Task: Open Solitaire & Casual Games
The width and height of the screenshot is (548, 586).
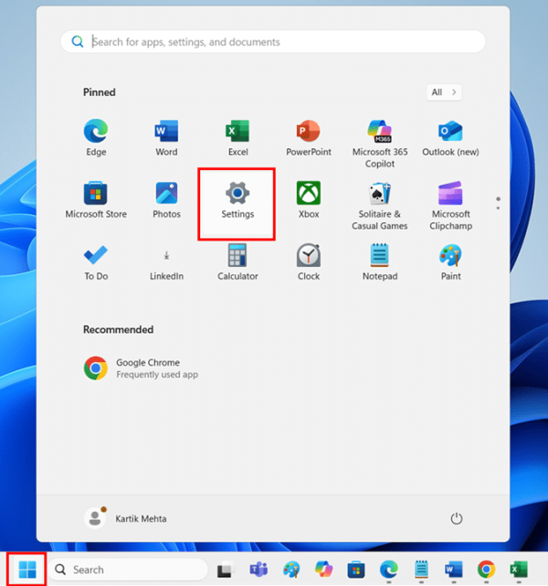Action: click(380, 206)
